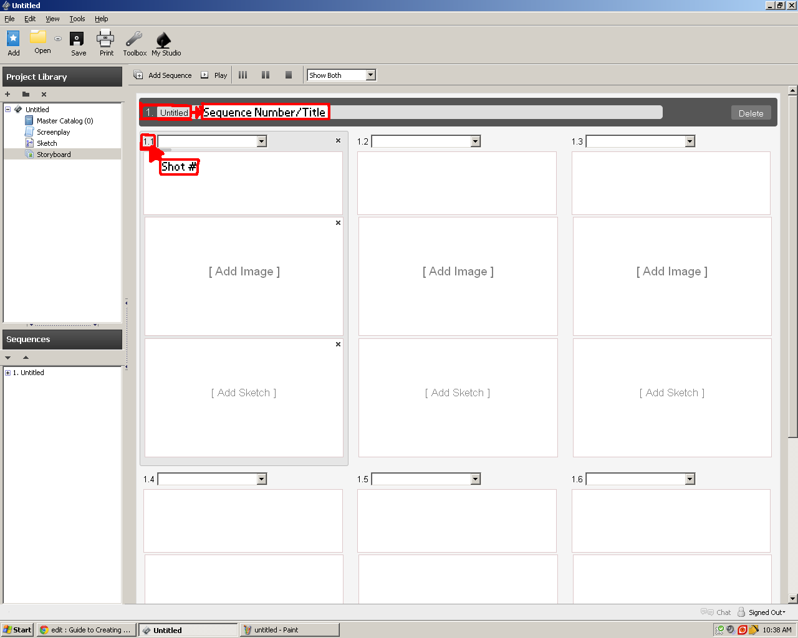This screenshot has height=638, width=798.
Task: Expand the Open recent dropdown arrow
Action: [x=58, y=38]
